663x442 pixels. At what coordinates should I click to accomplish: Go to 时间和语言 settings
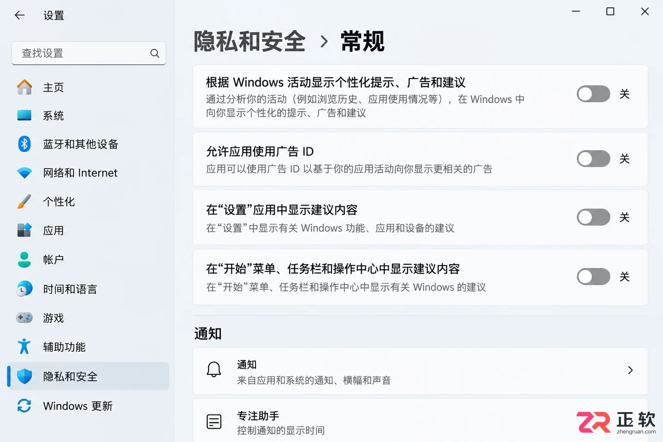[88, 289]
